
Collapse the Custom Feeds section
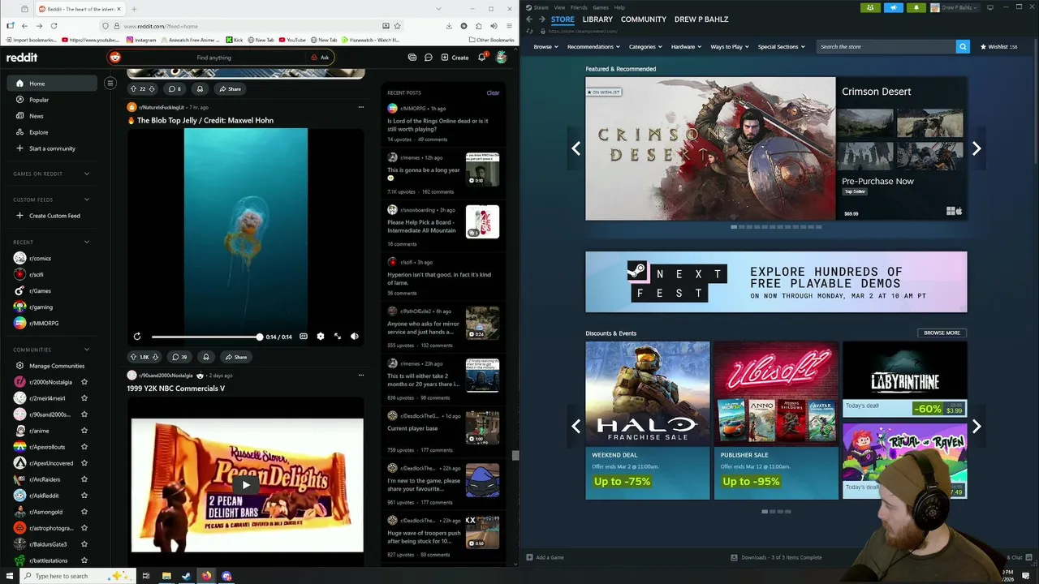tap(87, 200)
